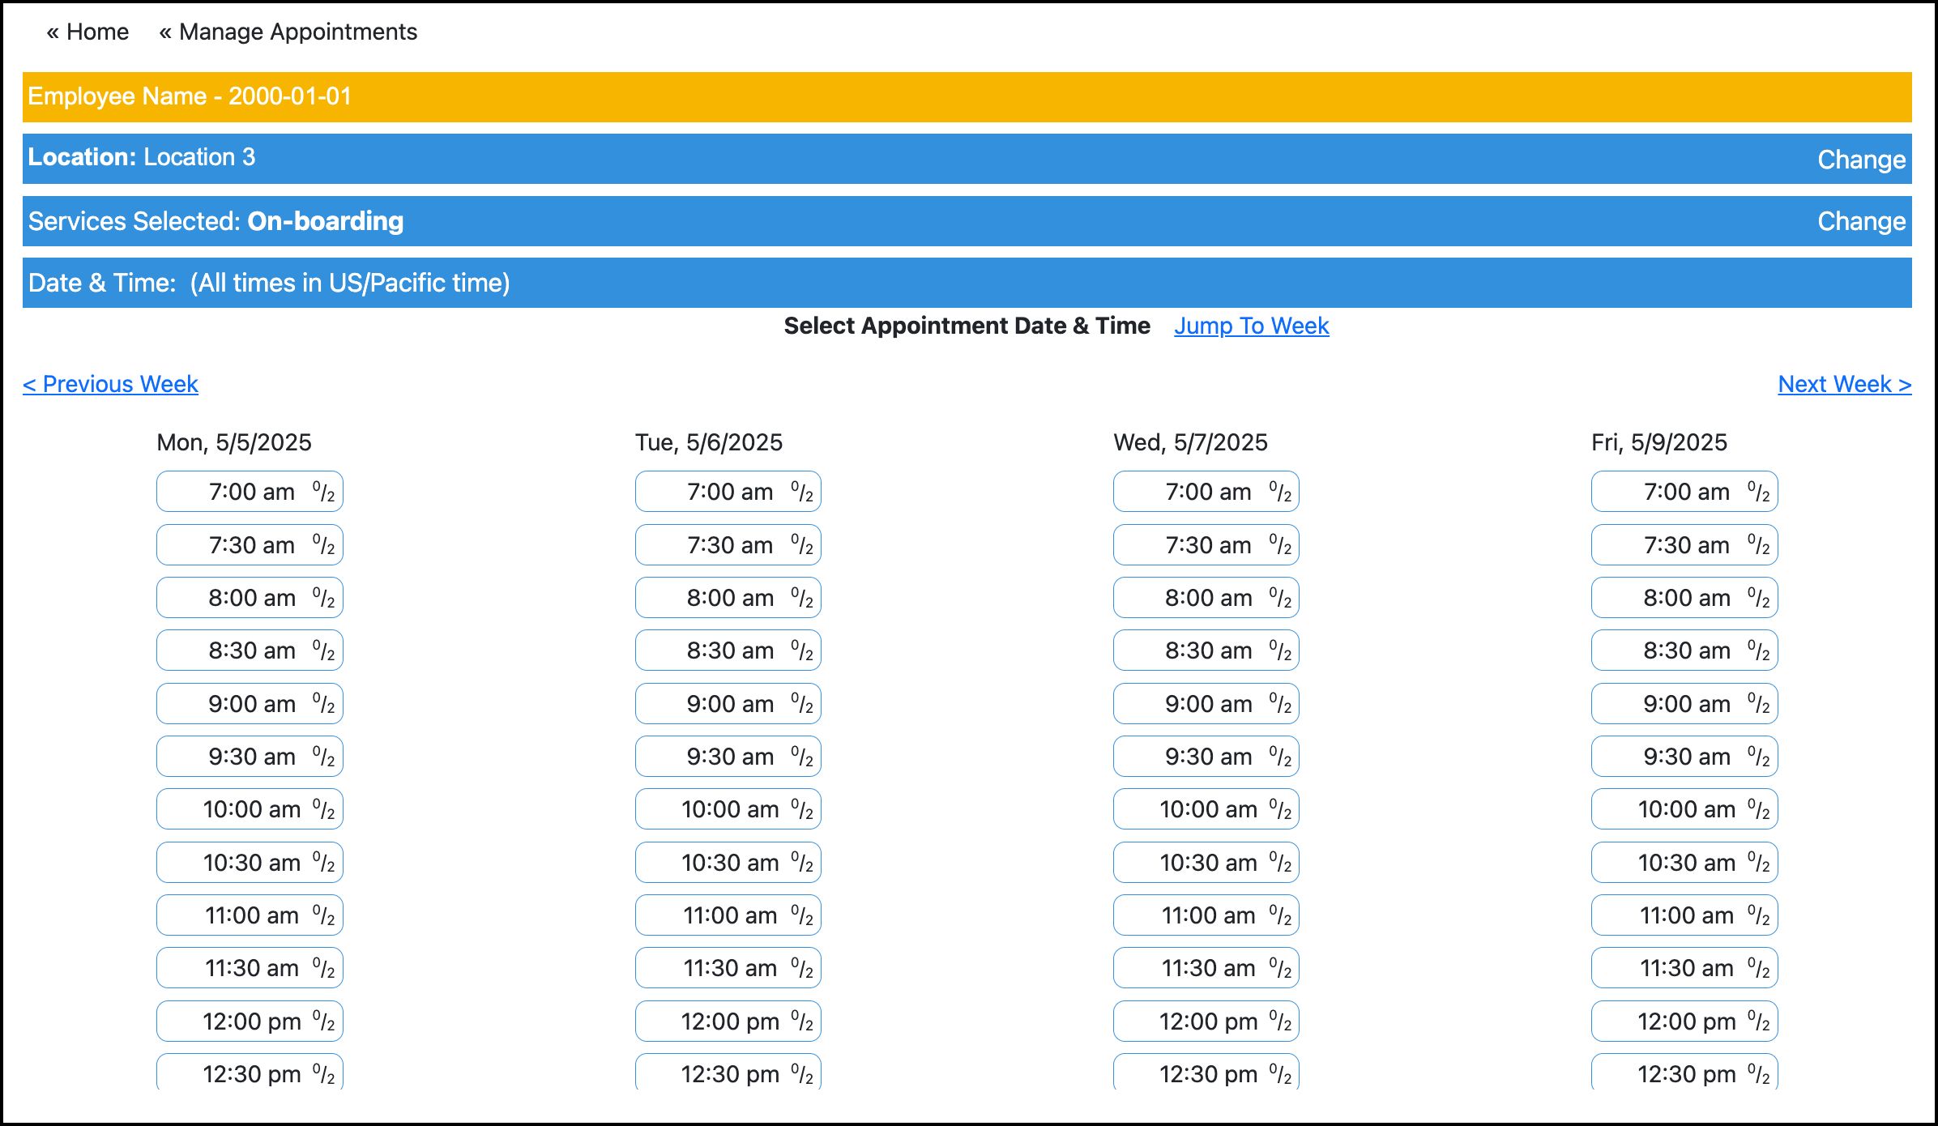Go back to Manage Appointments
Image resolution: width=1938 pixels, height=1126 pixels.
pyautogui.click(x=288, y=32)
